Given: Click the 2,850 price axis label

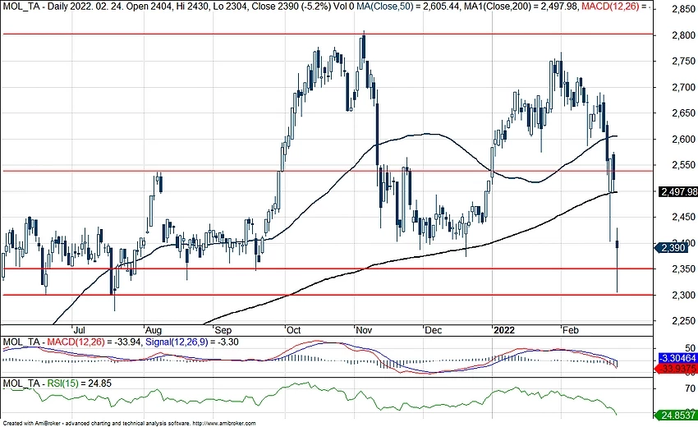Looking at the screenshot, I should point(683,9).
